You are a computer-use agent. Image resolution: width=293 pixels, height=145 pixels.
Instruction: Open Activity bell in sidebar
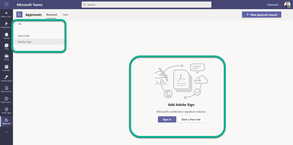pyautogui.click(x=6, y=36)
